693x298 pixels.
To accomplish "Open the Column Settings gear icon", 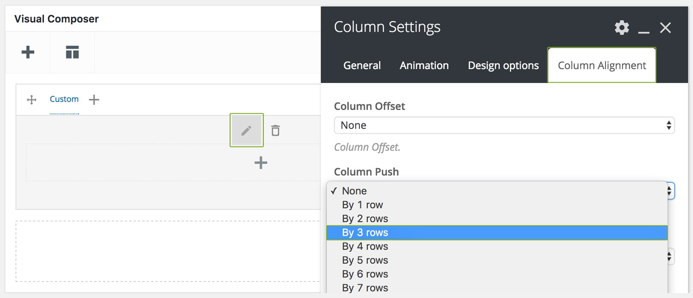I will [622, 28].
